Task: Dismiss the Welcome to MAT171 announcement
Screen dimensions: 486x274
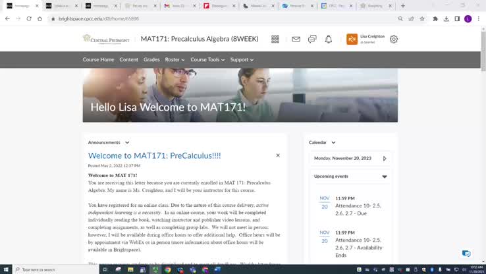Action: tap(278, 155)
